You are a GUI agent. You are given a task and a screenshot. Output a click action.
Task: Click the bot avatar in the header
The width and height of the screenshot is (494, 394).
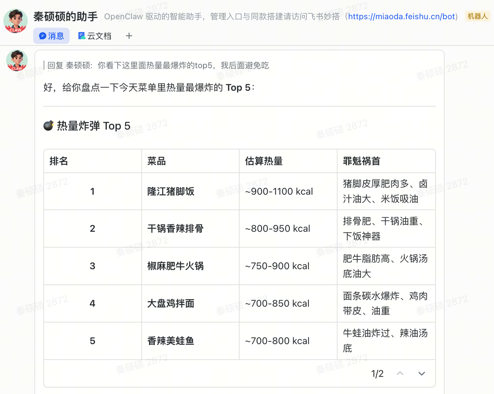tap(15, 21)
